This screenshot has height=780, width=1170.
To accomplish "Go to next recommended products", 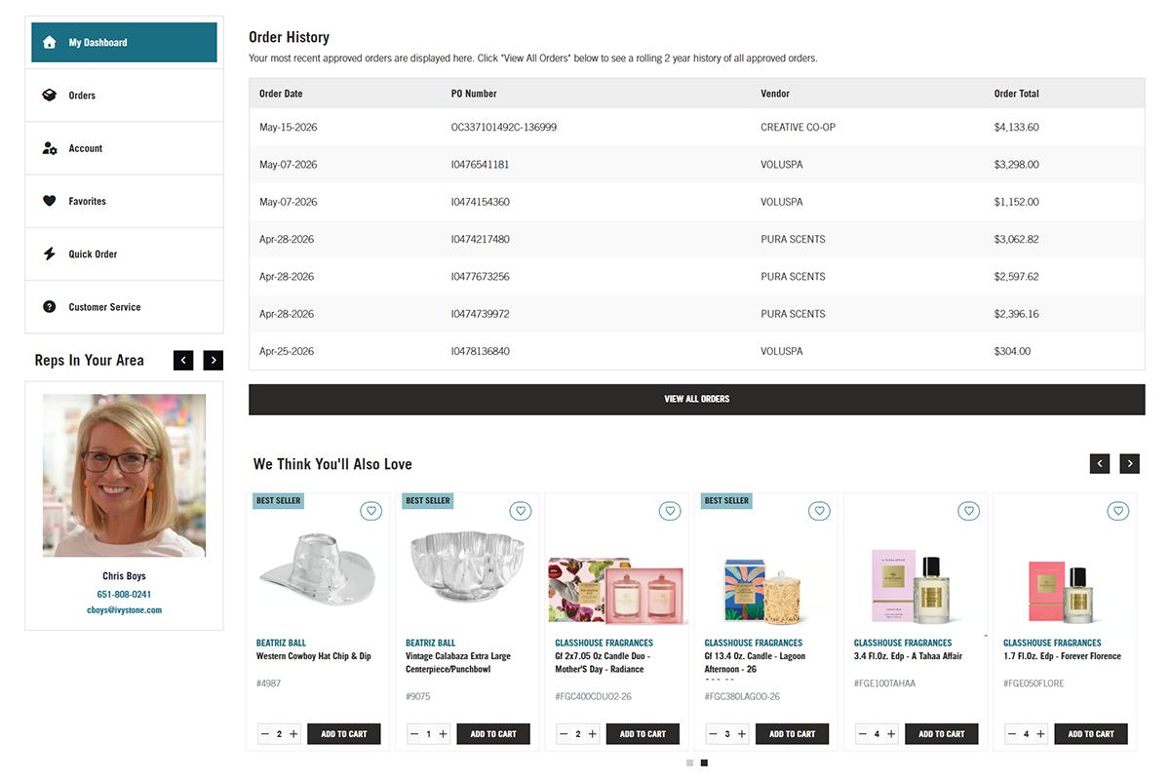I will (1130, 464).
